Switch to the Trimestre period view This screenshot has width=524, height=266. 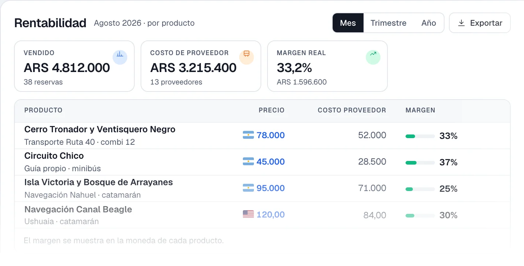389,23
